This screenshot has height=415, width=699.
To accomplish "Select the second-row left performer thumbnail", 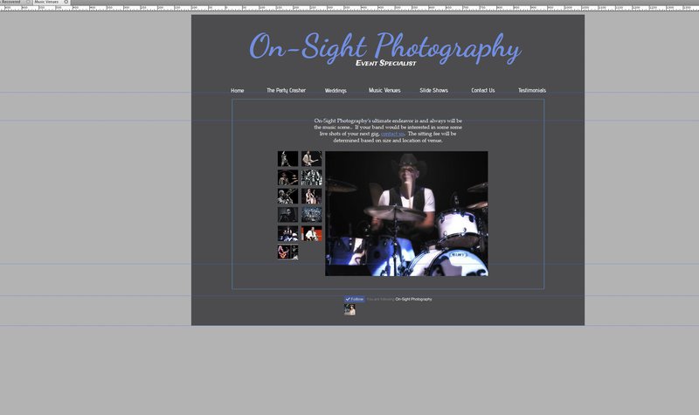I will pyautogui.click(x=288, y=177).
